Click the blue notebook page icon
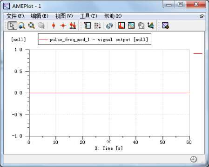The image size is (209, 167). (x=88, y=26)
